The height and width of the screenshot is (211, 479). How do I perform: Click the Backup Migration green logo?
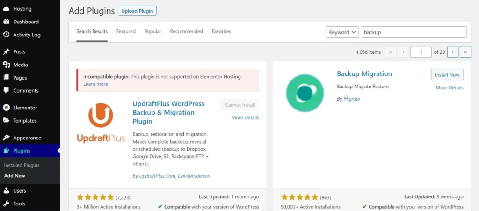point(305,93)
